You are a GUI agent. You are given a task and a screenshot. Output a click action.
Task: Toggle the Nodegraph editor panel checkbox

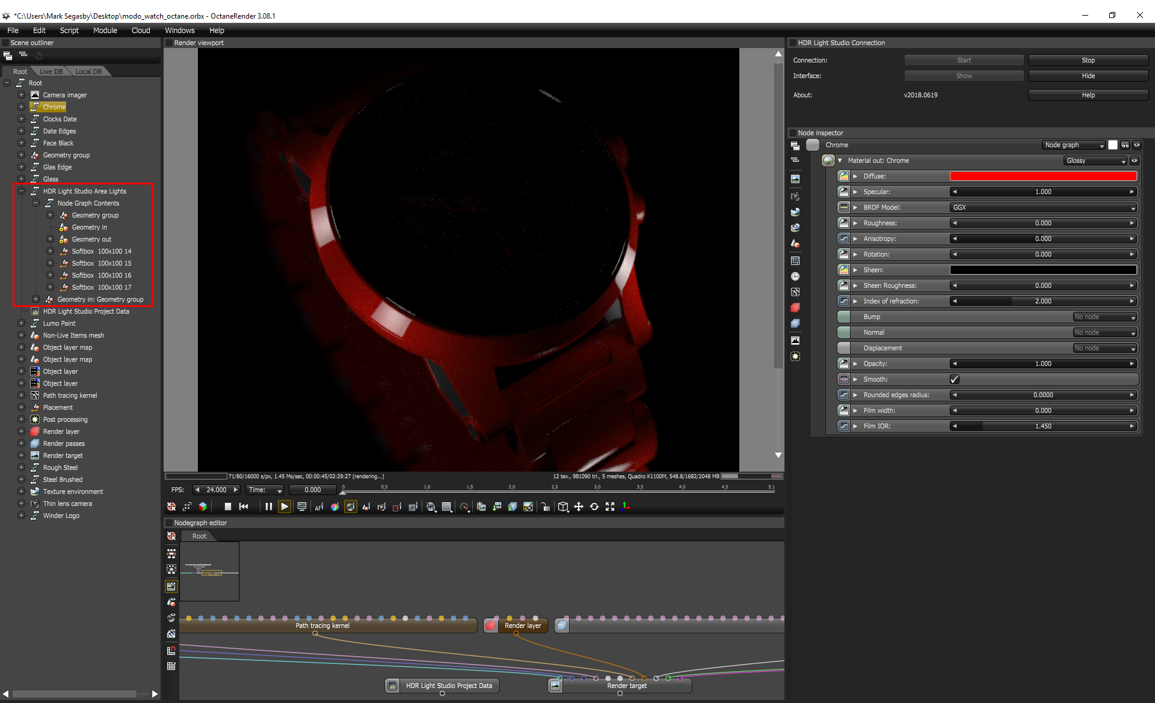coord(169,523)
